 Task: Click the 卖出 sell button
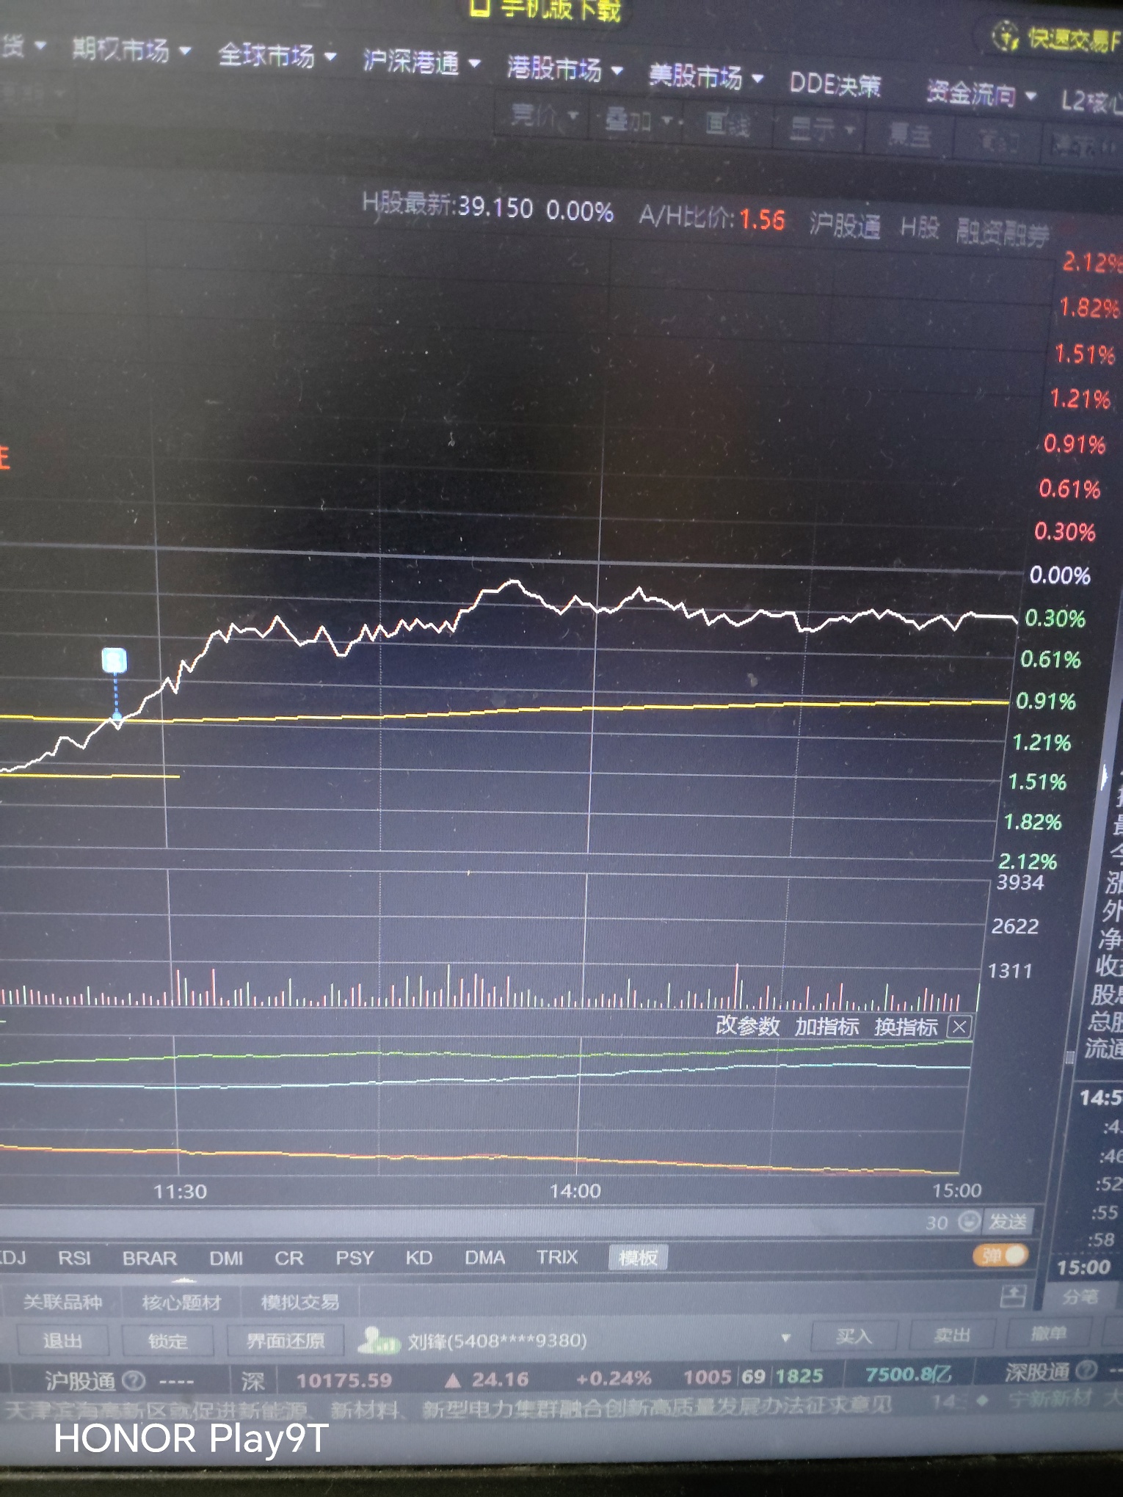(x=952, y=1335)
